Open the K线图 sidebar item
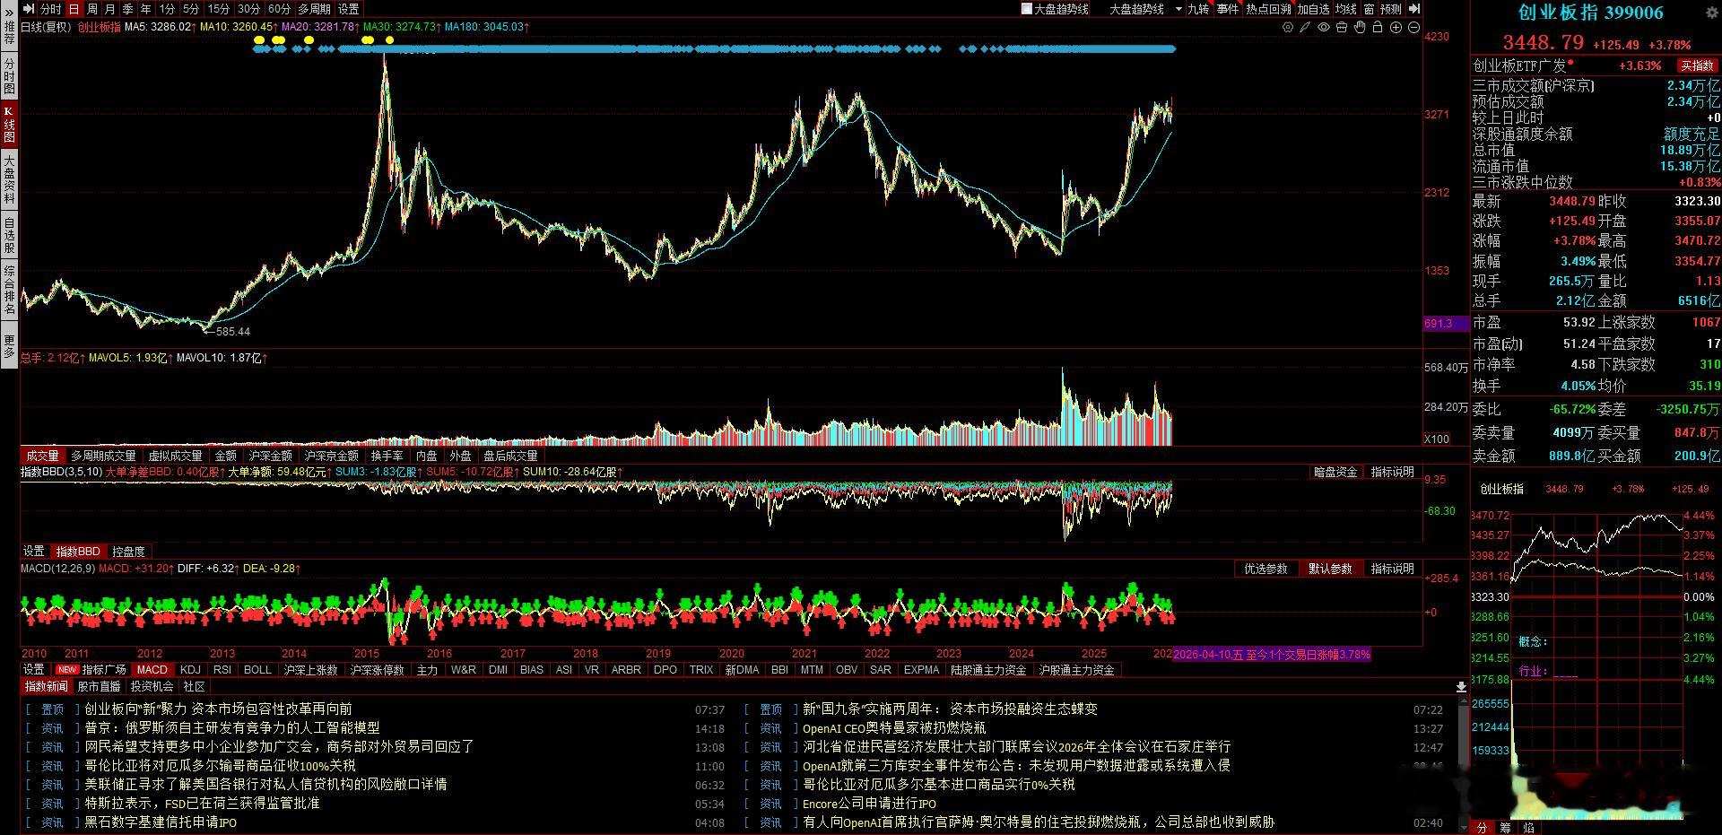Viewport: 1722px width, 835px height. (9, 126)
